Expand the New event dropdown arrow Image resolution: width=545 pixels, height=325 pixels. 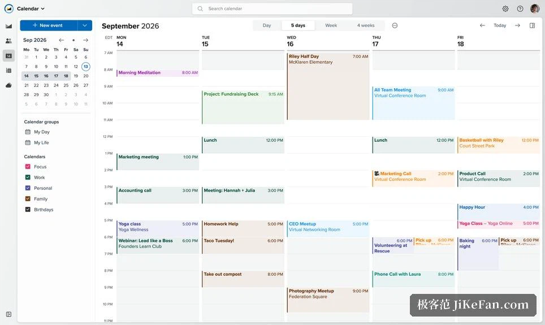pos(85,25)
